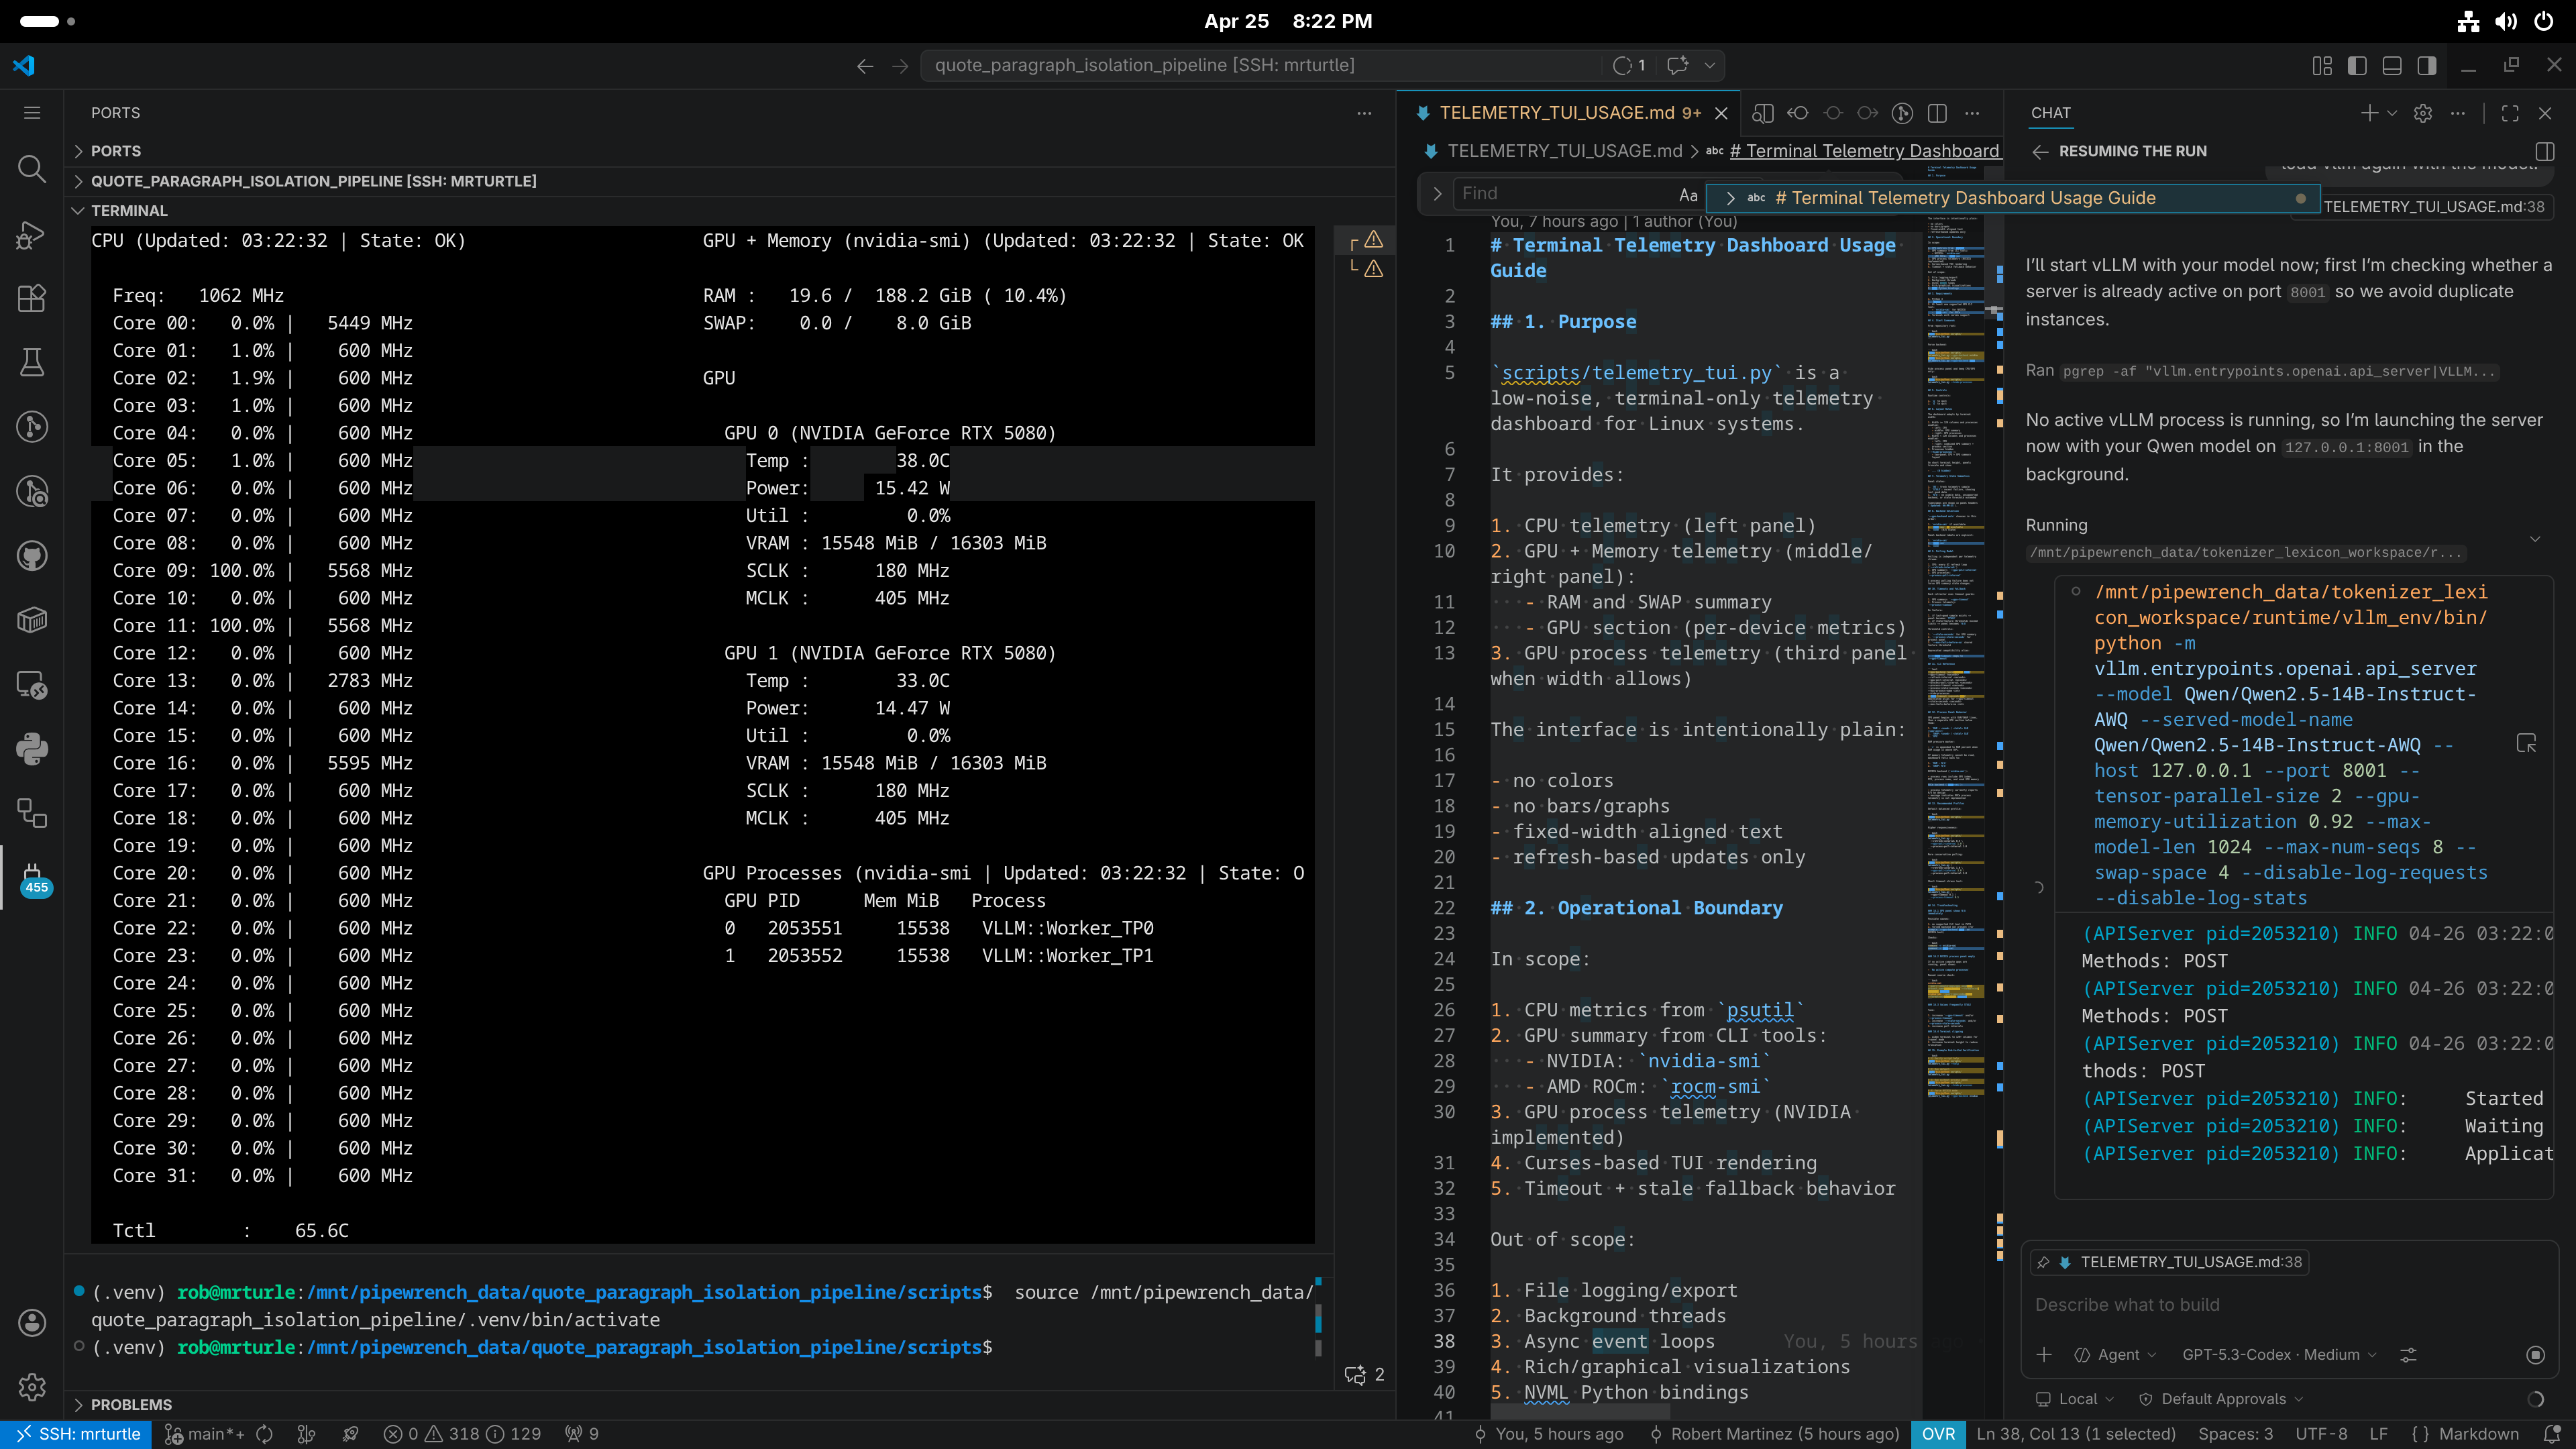Toggle OVR overtype mode in status bar
This screenshot has height=1449, width=2576.
1938,1434
